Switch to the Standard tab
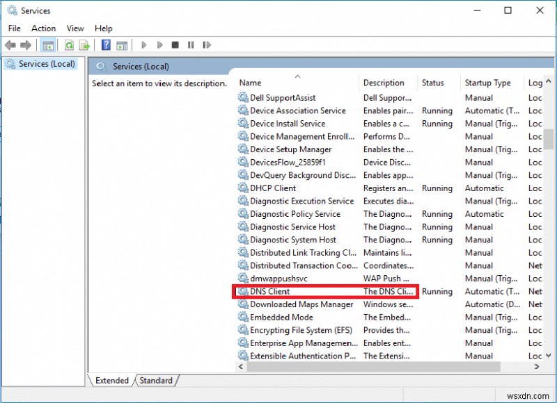 [156, 380]
